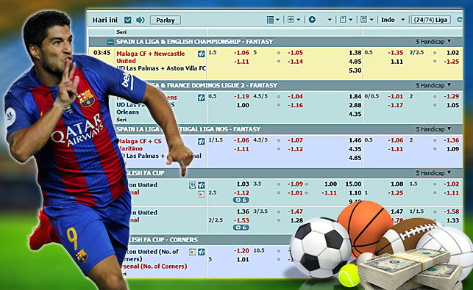This screenshot has height=290, width=473.
Task: Expand 5 Handicap dropdown in first league header
Action: pyautogui.click(x=433, y=42)
